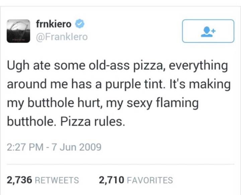Open the frnkiero display name link
Screen dimensions: 241x195
pos(54,24)
